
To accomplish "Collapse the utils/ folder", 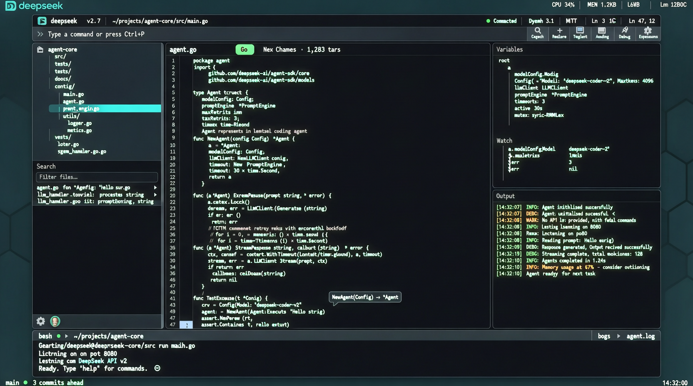I will click(x=71, y=116).
